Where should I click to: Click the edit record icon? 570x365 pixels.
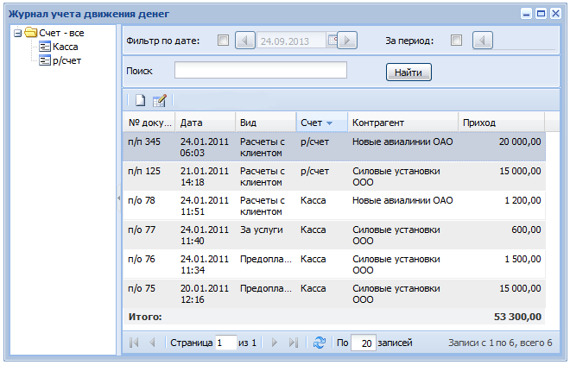click(160, 101)
